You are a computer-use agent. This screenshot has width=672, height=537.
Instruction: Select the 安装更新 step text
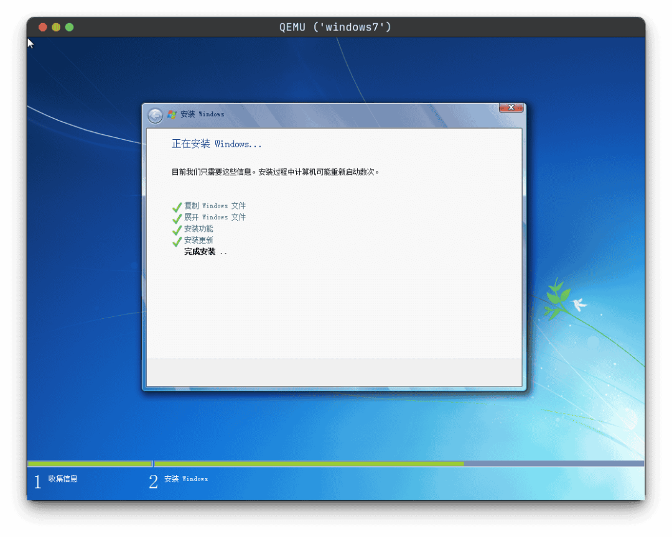click(x=198, y=241)
